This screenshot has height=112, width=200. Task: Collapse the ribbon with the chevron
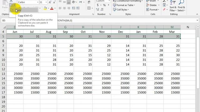[197, 14]
